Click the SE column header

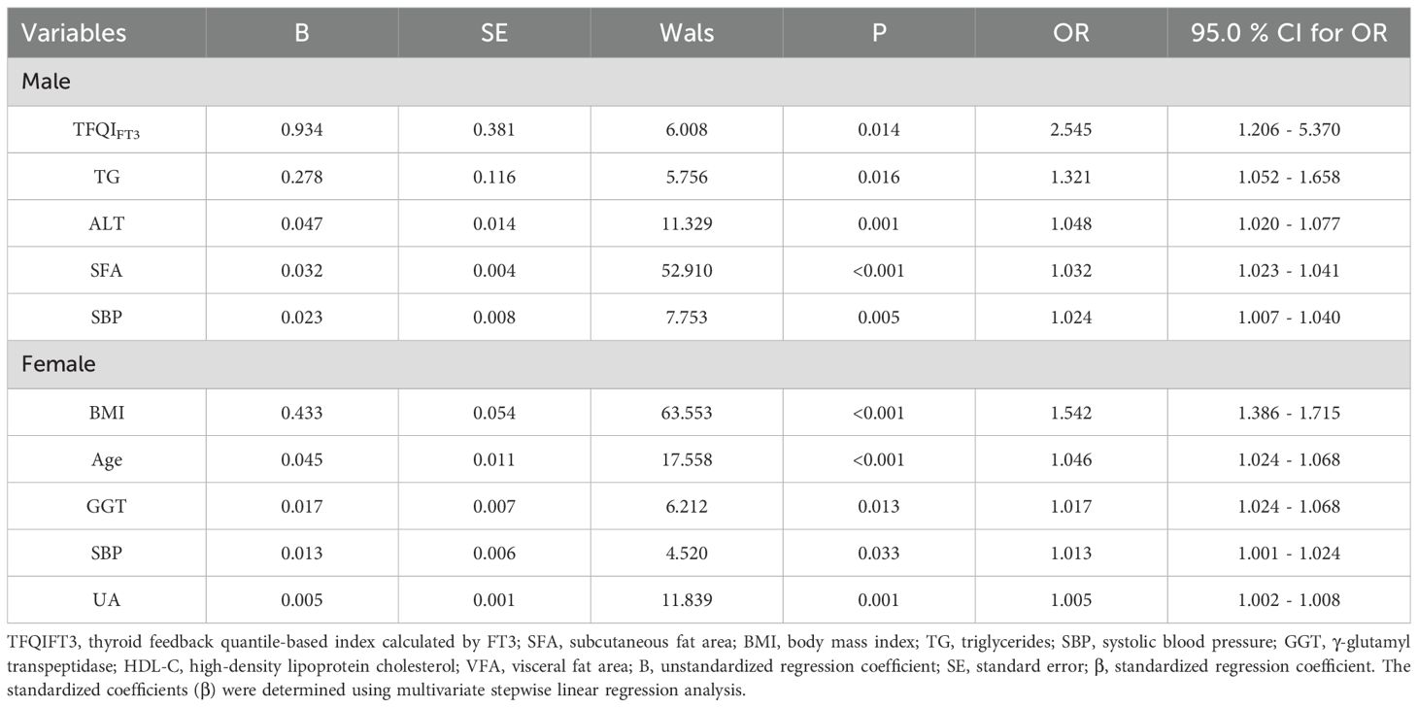[494, 33]
